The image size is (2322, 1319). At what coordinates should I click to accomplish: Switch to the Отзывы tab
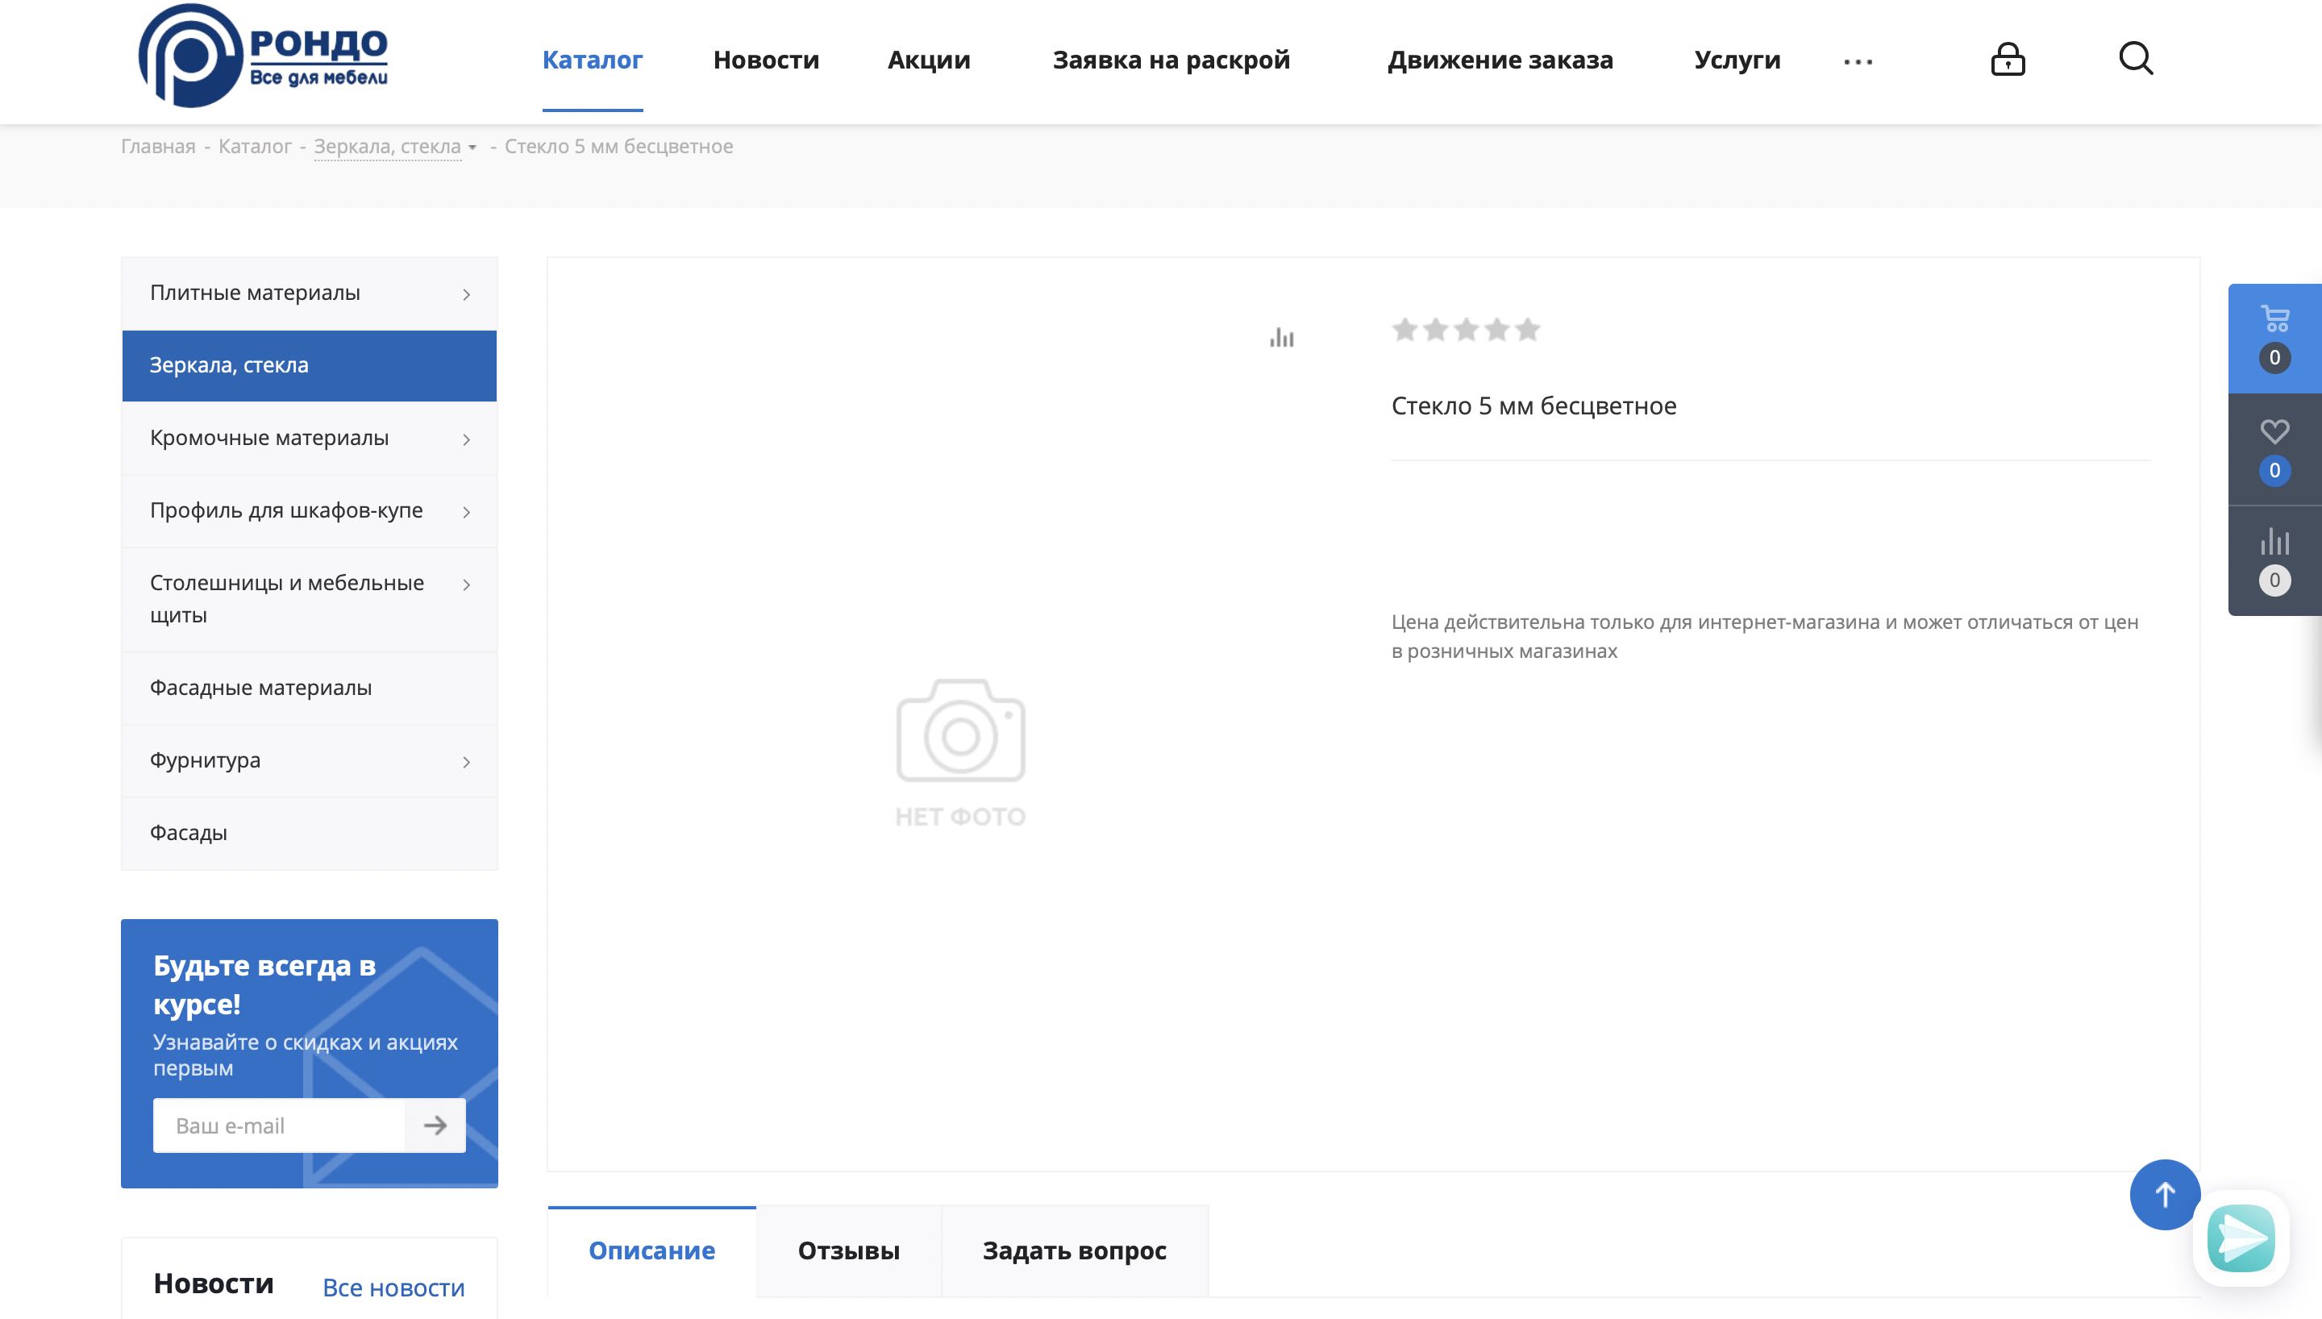[848, 1250]
